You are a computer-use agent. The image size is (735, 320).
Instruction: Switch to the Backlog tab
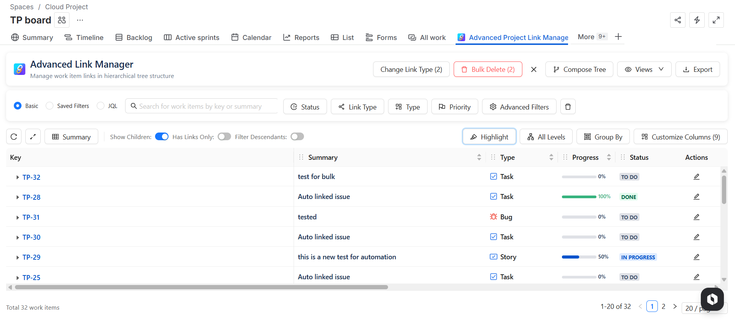click(134, 38)
